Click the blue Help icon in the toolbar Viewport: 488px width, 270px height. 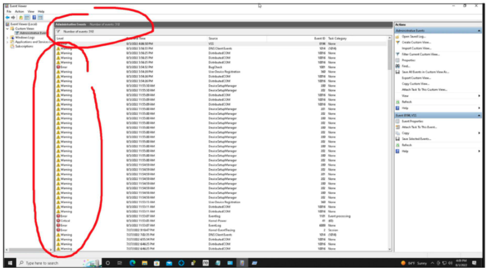click(x=34, y=17)
